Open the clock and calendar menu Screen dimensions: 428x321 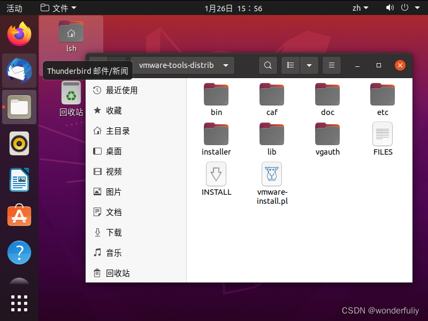[233, 9]
